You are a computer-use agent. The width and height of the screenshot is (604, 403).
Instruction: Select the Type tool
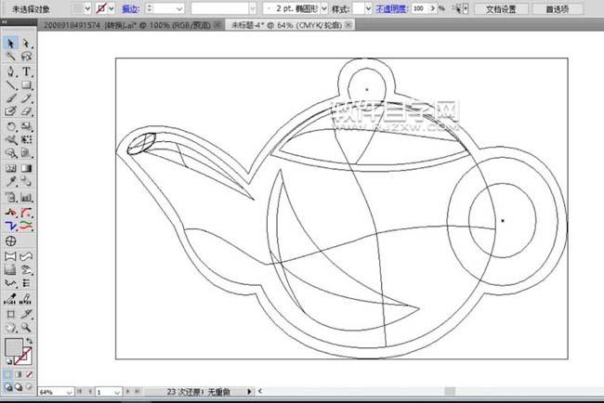tap(26, 71)
